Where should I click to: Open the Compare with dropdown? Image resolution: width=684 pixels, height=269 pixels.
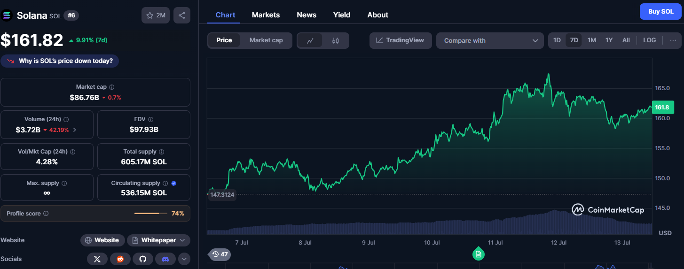490,40
